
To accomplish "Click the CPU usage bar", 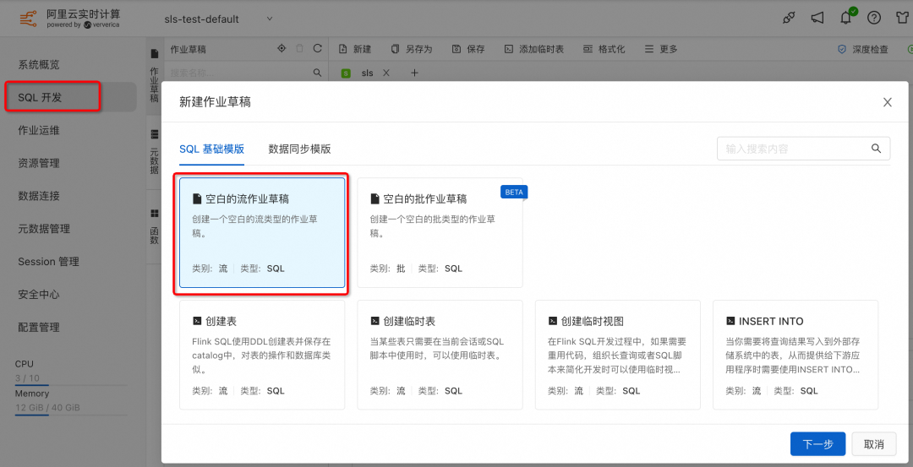I will (70, 386).
